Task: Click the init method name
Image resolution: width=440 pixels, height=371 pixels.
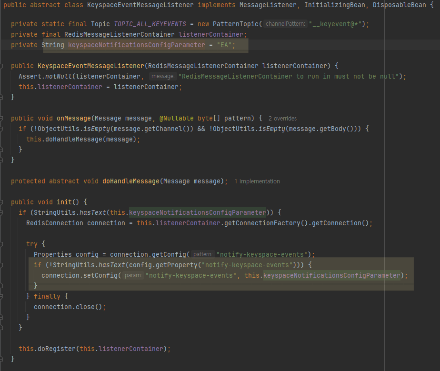Action: point(64,202)
